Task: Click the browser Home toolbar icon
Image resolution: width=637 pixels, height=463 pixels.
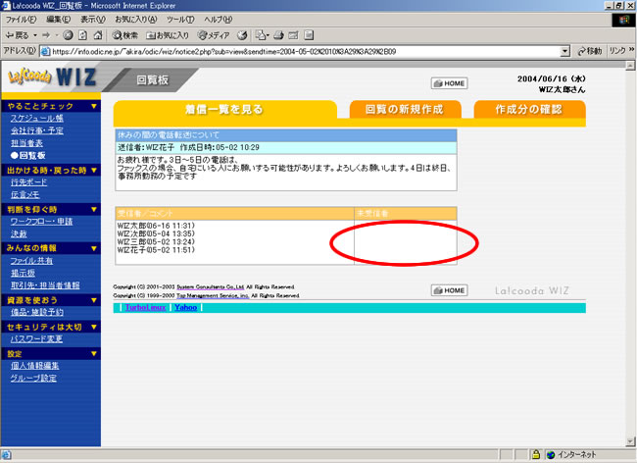Action: pos(97,34)
